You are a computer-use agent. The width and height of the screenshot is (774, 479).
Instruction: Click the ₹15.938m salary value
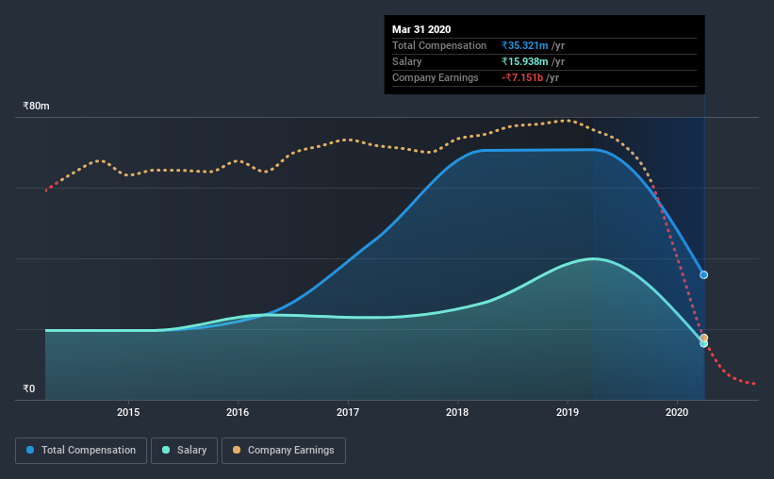525,61
